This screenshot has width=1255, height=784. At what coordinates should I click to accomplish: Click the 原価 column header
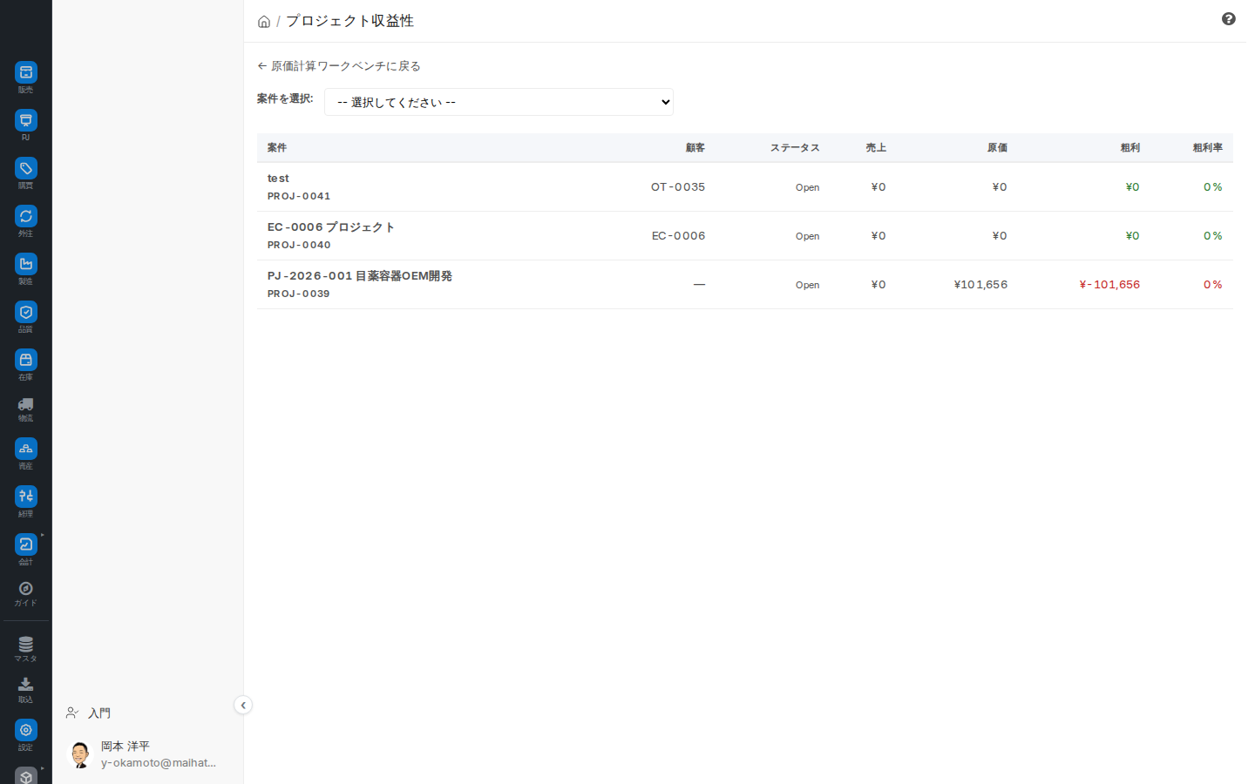tap(997, 148)
